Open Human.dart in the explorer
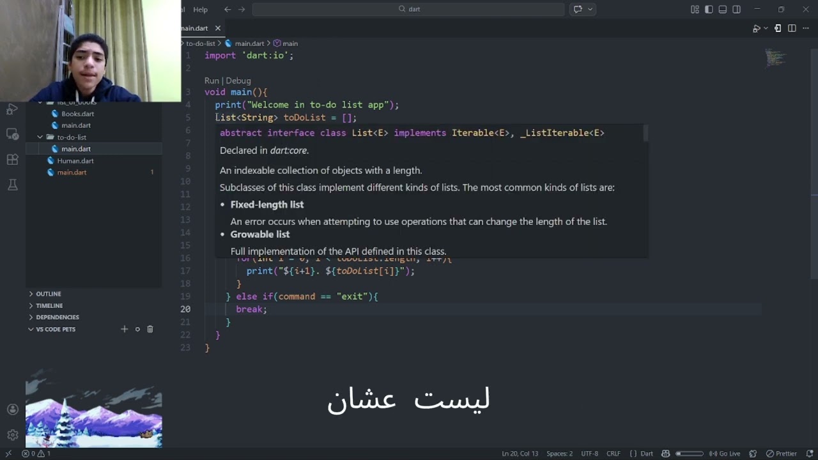 point(93,160)
